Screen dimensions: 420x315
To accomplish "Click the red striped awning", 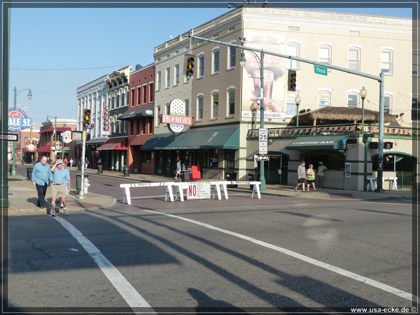I will [x=111, y=144].
